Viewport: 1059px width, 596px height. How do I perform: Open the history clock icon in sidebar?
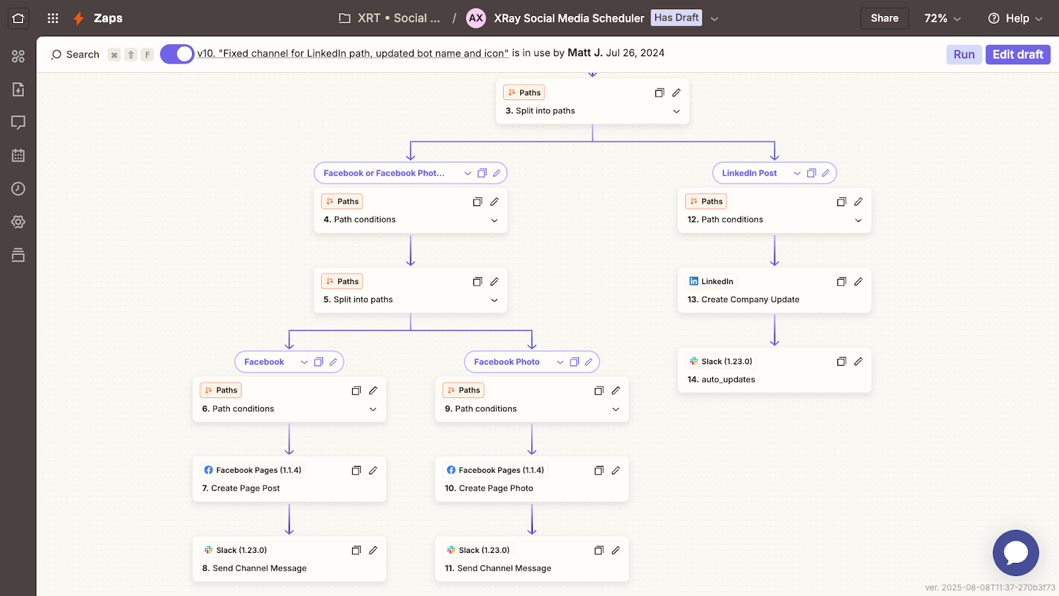point(19,189)
